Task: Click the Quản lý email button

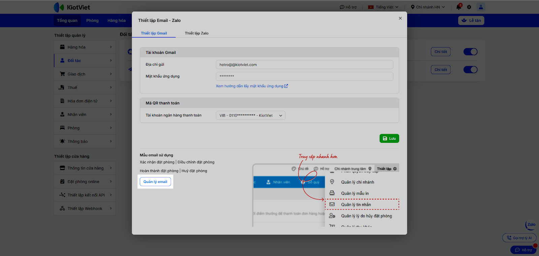Action: click(155, 182)
